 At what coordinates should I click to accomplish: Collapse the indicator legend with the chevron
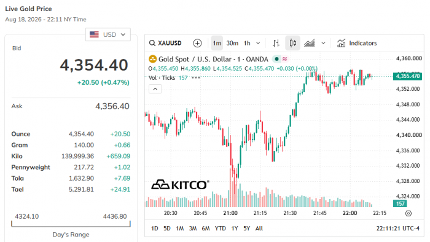point(155,89)
